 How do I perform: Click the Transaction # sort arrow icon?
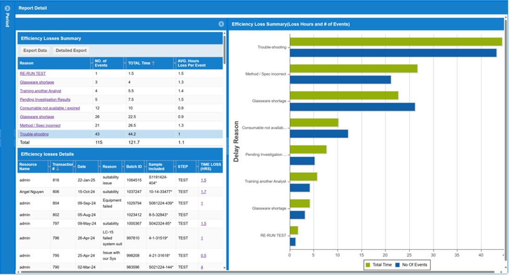pos(58,169)
